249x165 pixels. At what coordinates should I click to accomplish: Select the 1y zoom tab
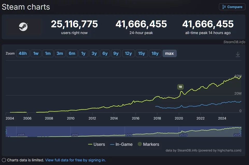tap(83, 53)
